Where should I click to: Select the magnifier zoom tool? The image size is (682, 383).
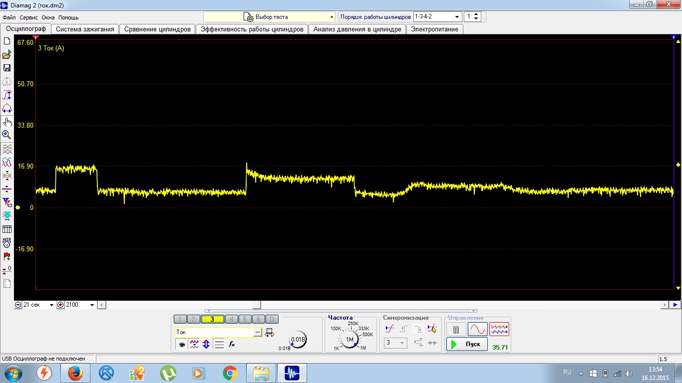coord(7,135)
